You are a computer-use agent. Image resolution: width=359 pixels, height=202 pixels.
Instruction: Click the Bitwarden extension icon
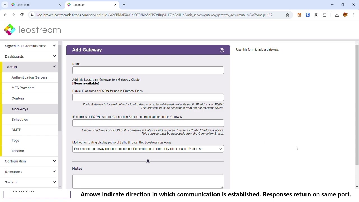[308, 15]
